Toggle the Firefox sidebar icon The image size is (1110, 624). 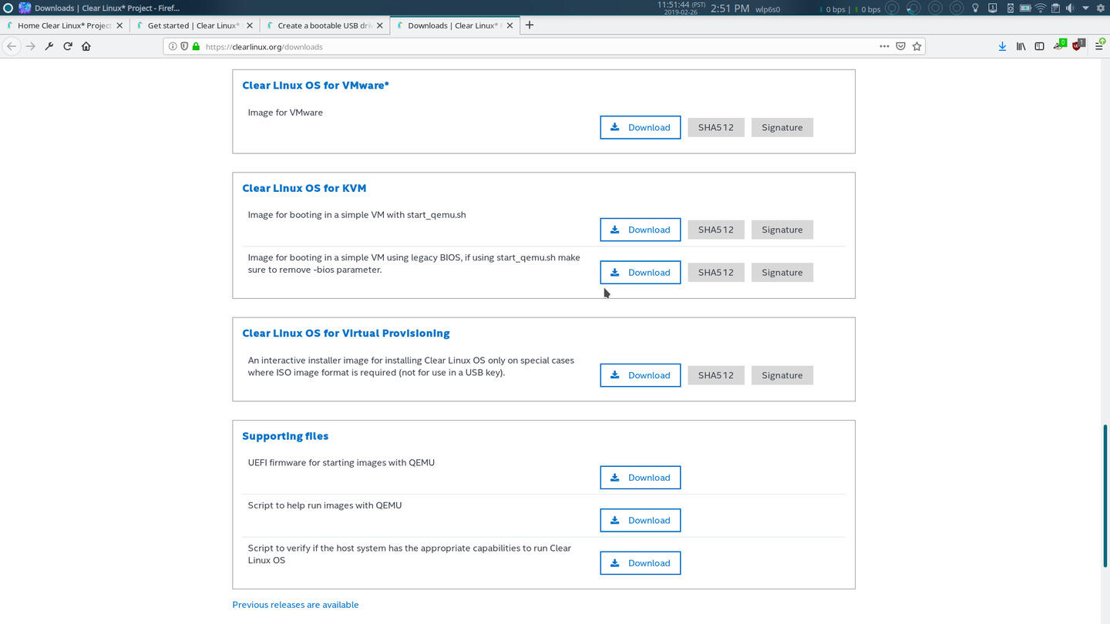coord(1039,46)
